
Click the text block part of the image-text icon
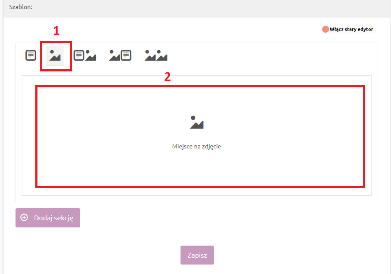coord(126,55)
